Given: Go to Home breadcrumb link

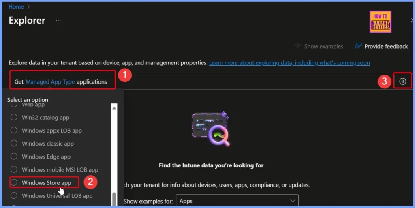Looking at the screenshot, I should point(16,6).
